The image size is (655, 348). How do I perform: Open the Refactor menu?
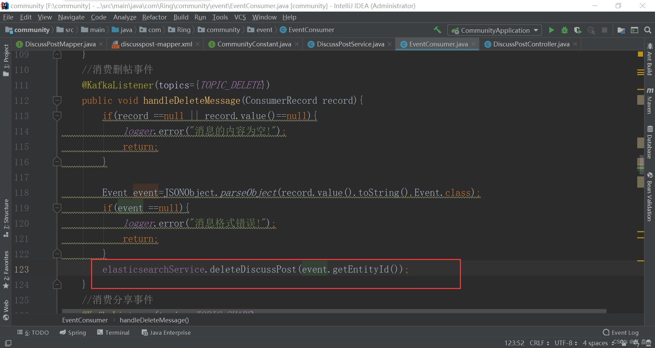pyautogui.click(x=154, y=17)
